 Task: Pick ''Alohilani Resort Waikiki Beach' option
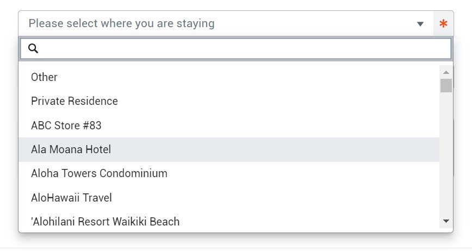105,222
